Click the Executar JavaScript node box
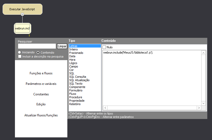Screen dimensions: 212x140 pyautogui.click(x=22, y=9)
